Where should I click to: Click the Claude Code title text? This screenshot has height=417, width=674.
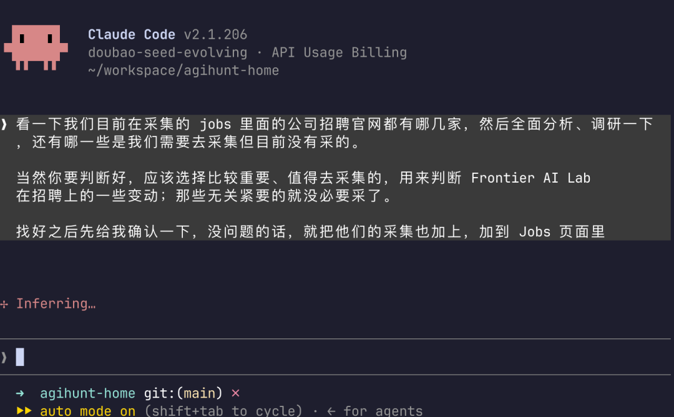(132, 34)
